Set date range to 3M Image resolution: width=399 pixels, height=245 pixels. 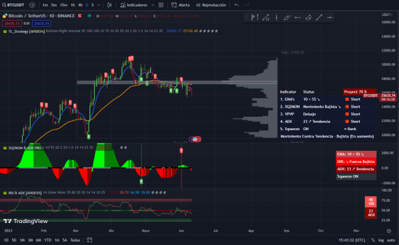click(30, 240)
